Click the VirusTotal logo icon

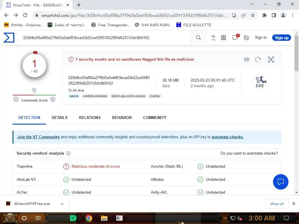(x=9, y=38)
